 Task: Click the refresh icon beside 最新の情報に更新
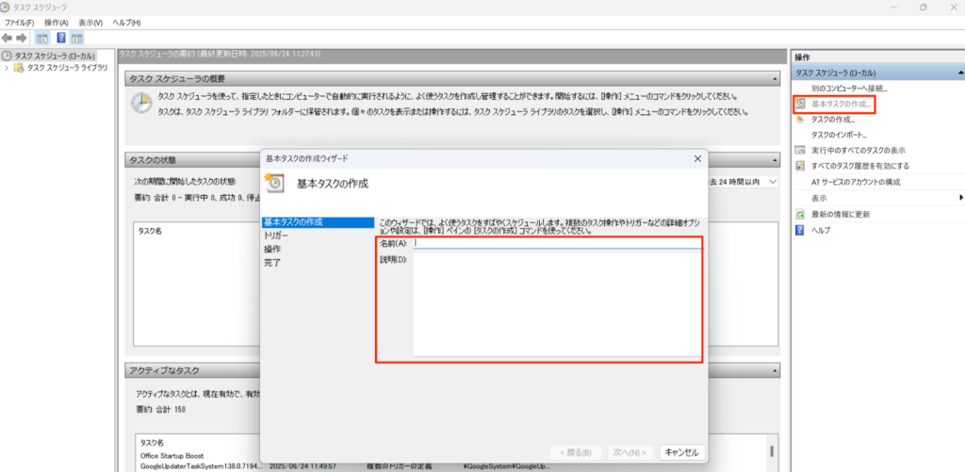[800, 214]
